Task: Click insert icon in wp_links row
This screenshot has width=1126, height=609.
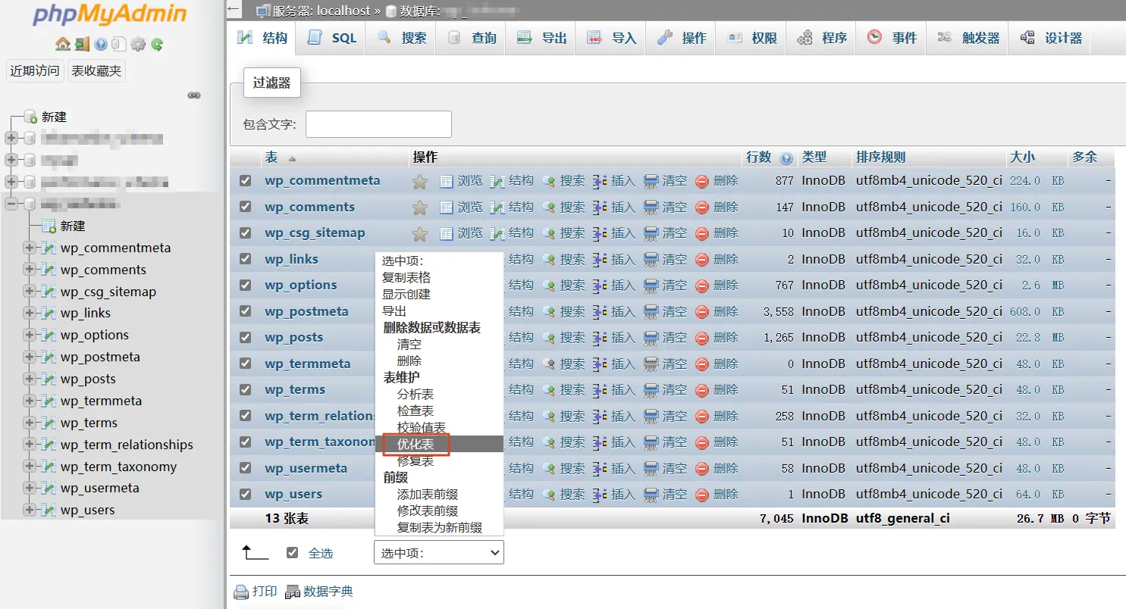Action: tap(600, 259)
